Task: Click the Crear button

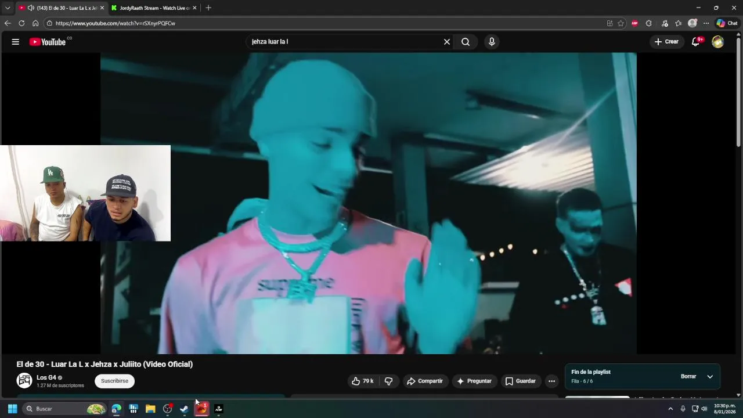Action: click(x=666, y=42)
